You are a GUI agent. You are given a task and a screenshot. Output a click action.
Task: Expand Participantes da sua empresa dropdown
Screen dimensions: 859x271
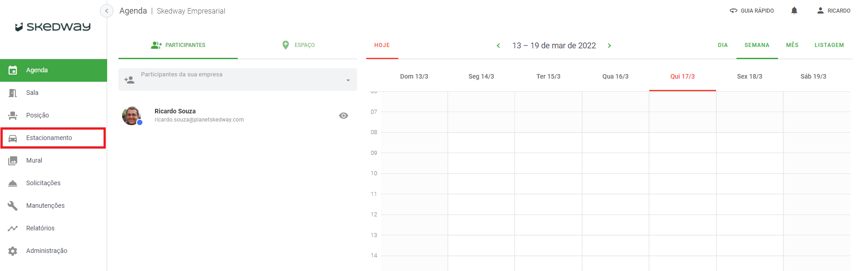(x=348, y=80)
